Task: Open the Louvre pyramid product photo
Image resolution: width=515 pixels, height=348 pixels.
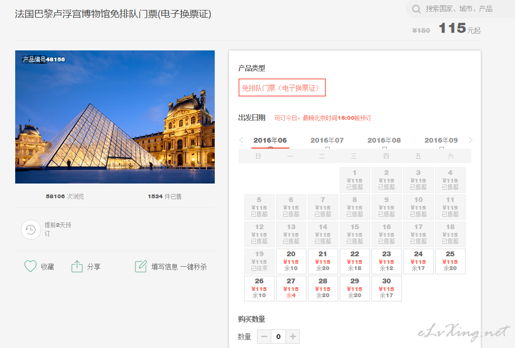Action: [x=115, y=116]
